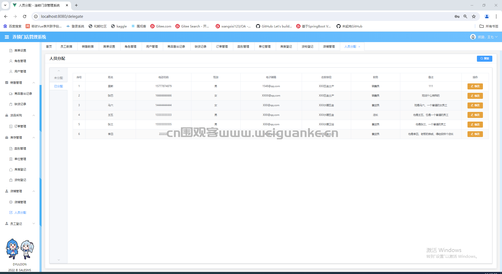Click the 电话号码 column header
This screenshot has width=502, height=274.
[163, 77]
